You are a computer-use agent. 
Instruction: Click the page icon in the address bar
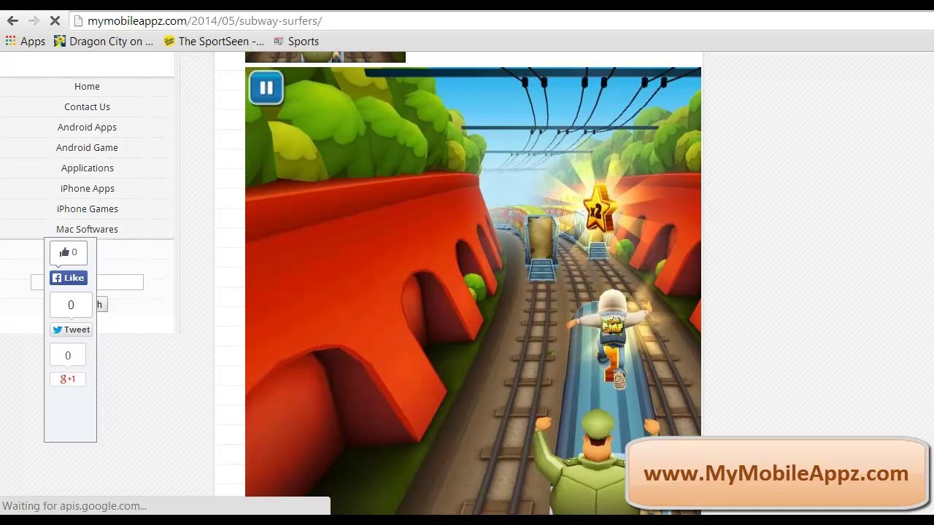pyautogui.click(x=78, y=21)
